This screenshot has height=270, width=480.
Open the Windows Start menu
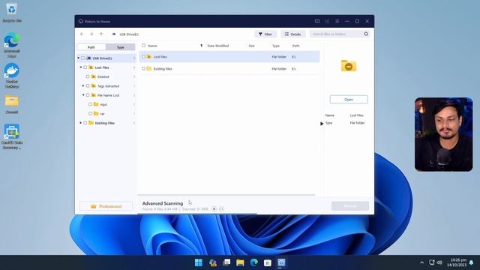[198, 262]
